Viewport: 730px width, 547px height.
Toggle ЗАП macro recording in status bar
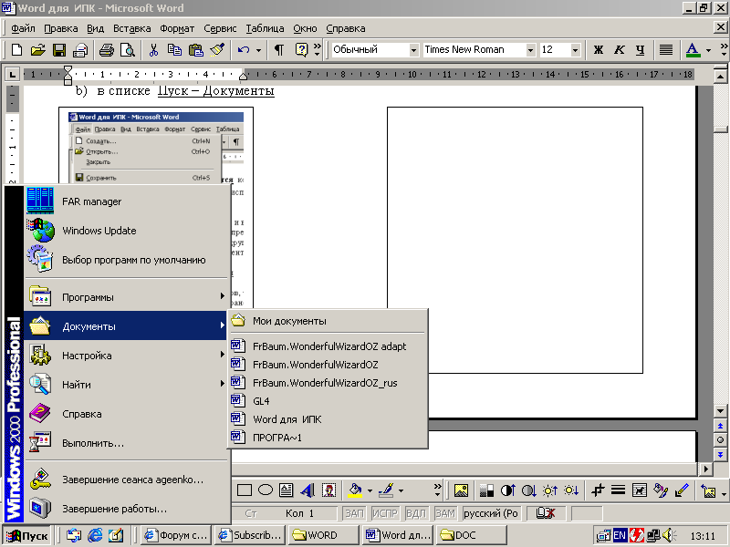coord(354,513)
